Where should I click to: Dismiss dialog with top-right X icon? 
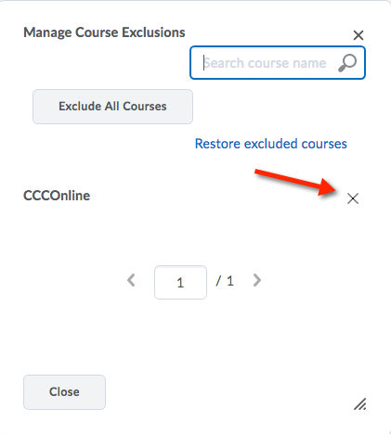358,35
